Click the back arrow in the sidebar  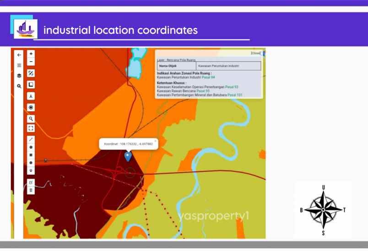(x=19, y=55)
